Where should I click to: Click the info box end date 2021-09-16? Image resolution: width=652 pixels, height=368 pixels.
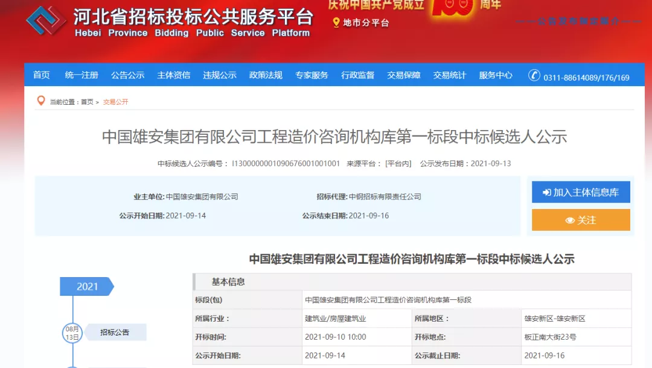[x=369, y=216]
